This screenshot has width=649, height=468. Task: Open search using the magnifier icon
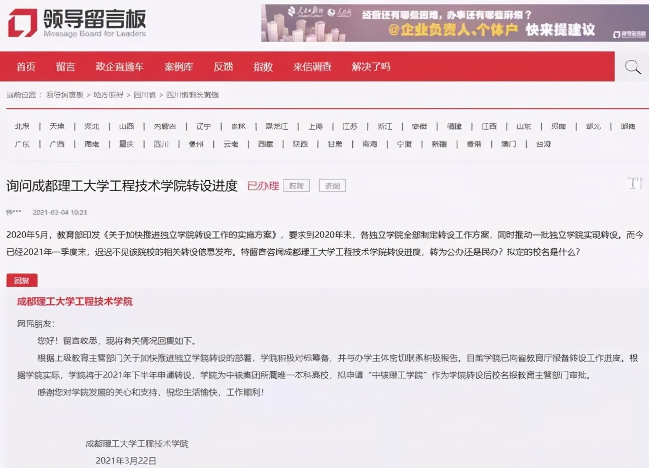[632, 66]
